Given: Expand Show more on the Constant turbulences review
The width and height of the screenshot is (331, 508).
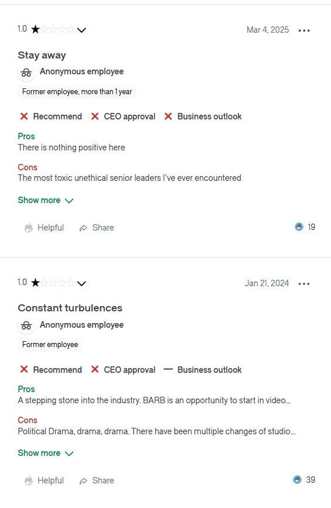Looking at the screenshot, I should point(46,453).
